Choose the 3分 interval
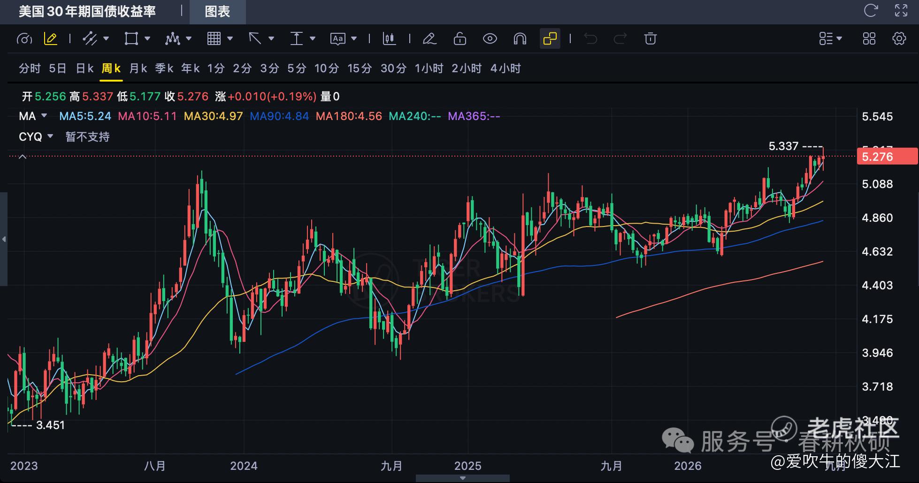The height and width of the screenshot is (483, 919). point(269,68)
